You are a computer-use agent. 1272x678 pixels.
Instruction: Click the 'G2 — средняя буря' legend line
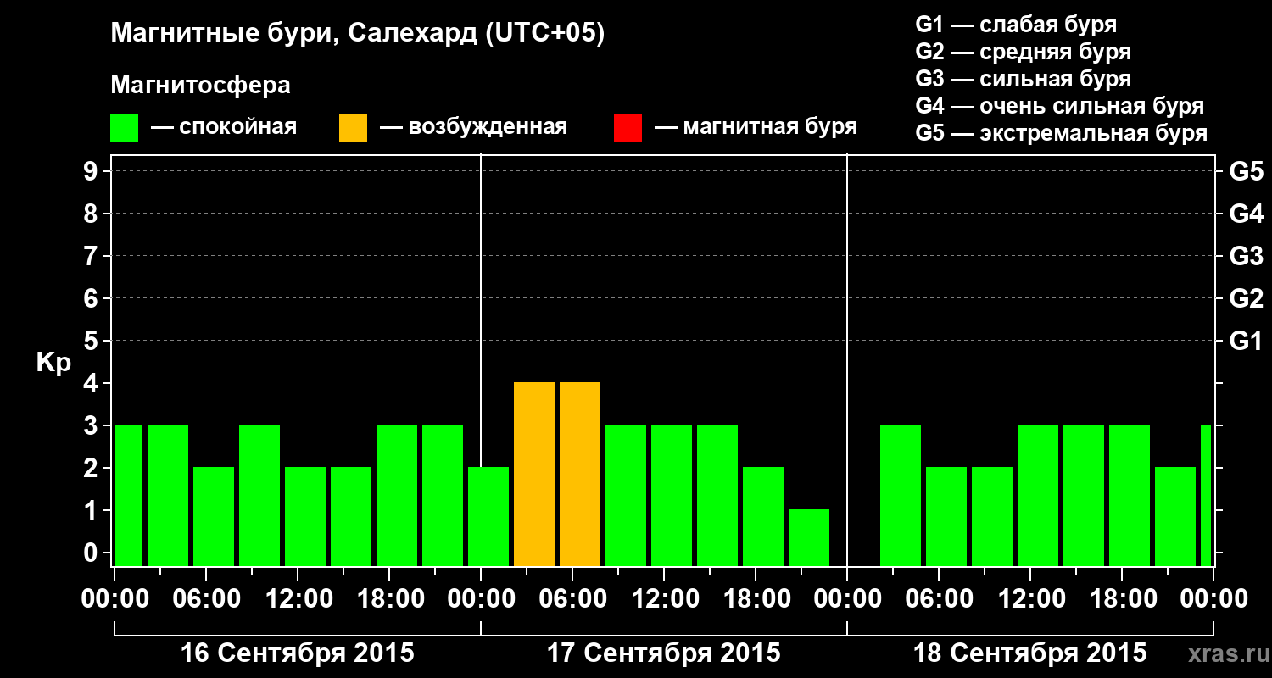1024,52
